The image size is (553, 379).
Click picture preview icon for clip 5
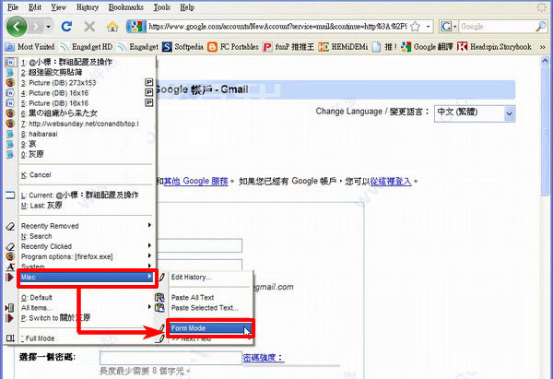point(149,102)
